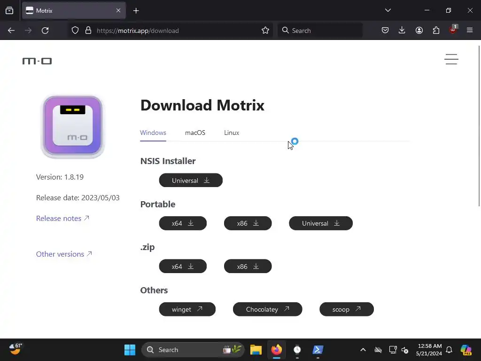Screen dimensions: 481x361
Task: Click the taskbar Search box
Action: point(193,350)
